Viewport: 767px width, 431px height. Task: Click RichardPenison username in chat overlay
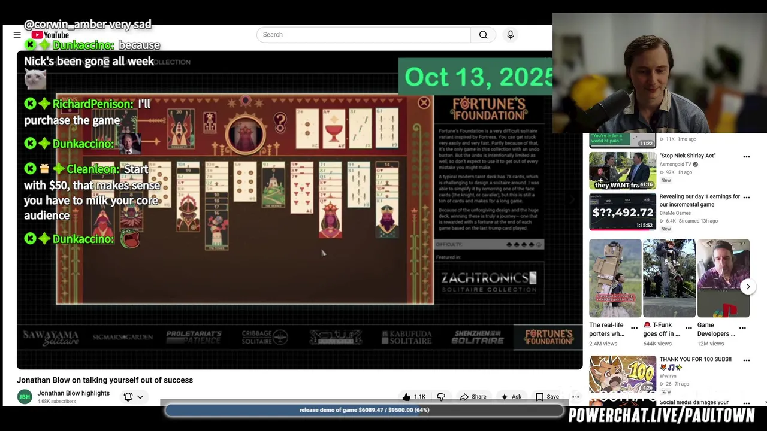93,104
